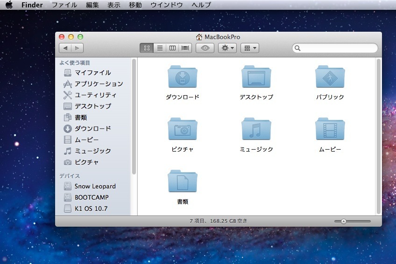
Task: Click the back navigation button
Action: click(x=65, y=48)
